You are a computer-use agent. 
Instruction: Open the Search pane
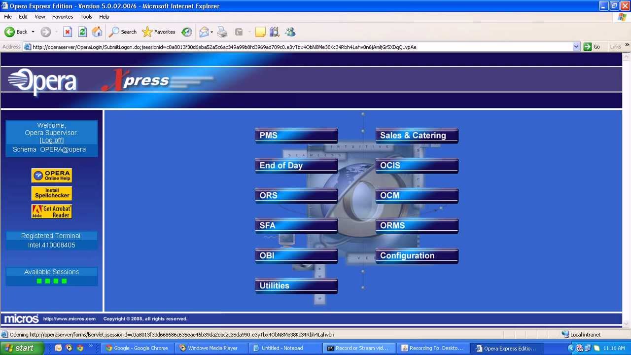(x=123, y=32)
